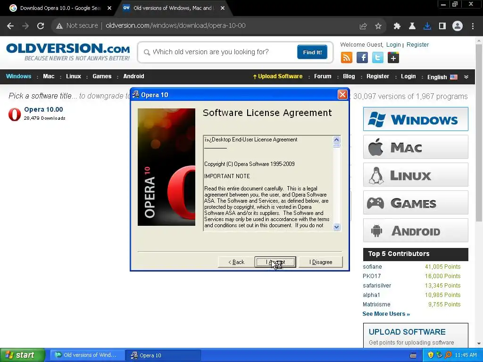Click the red Opera logo icon

(x=15, y=114)
